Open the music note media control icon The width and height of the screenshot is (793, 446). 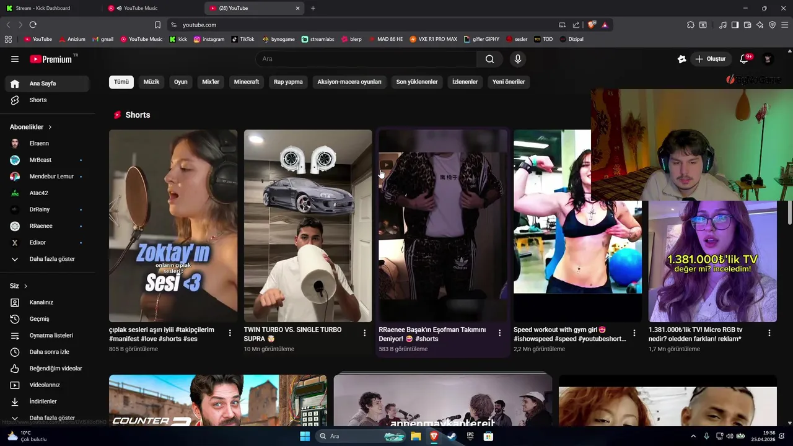[x=723, y=25]
